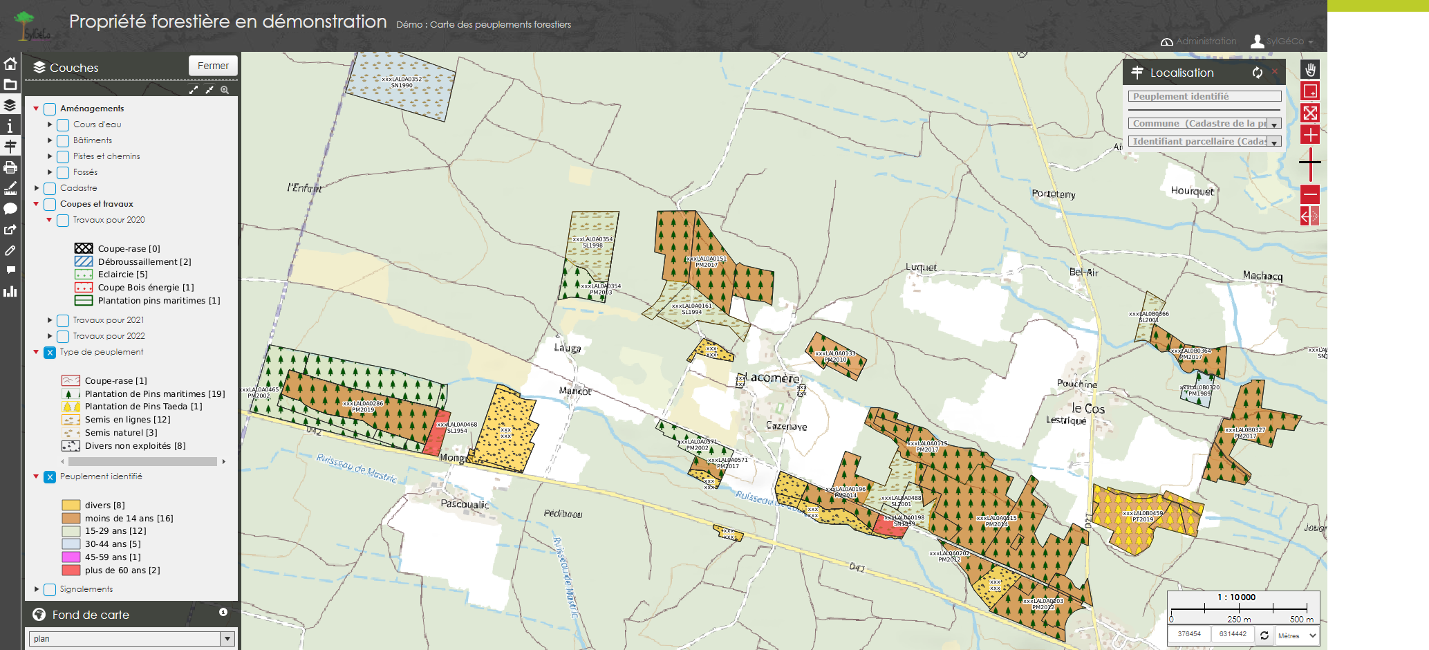Open the bar chart statistics icon
This screenshot has width=1429, height=650.
coord(10,291)
